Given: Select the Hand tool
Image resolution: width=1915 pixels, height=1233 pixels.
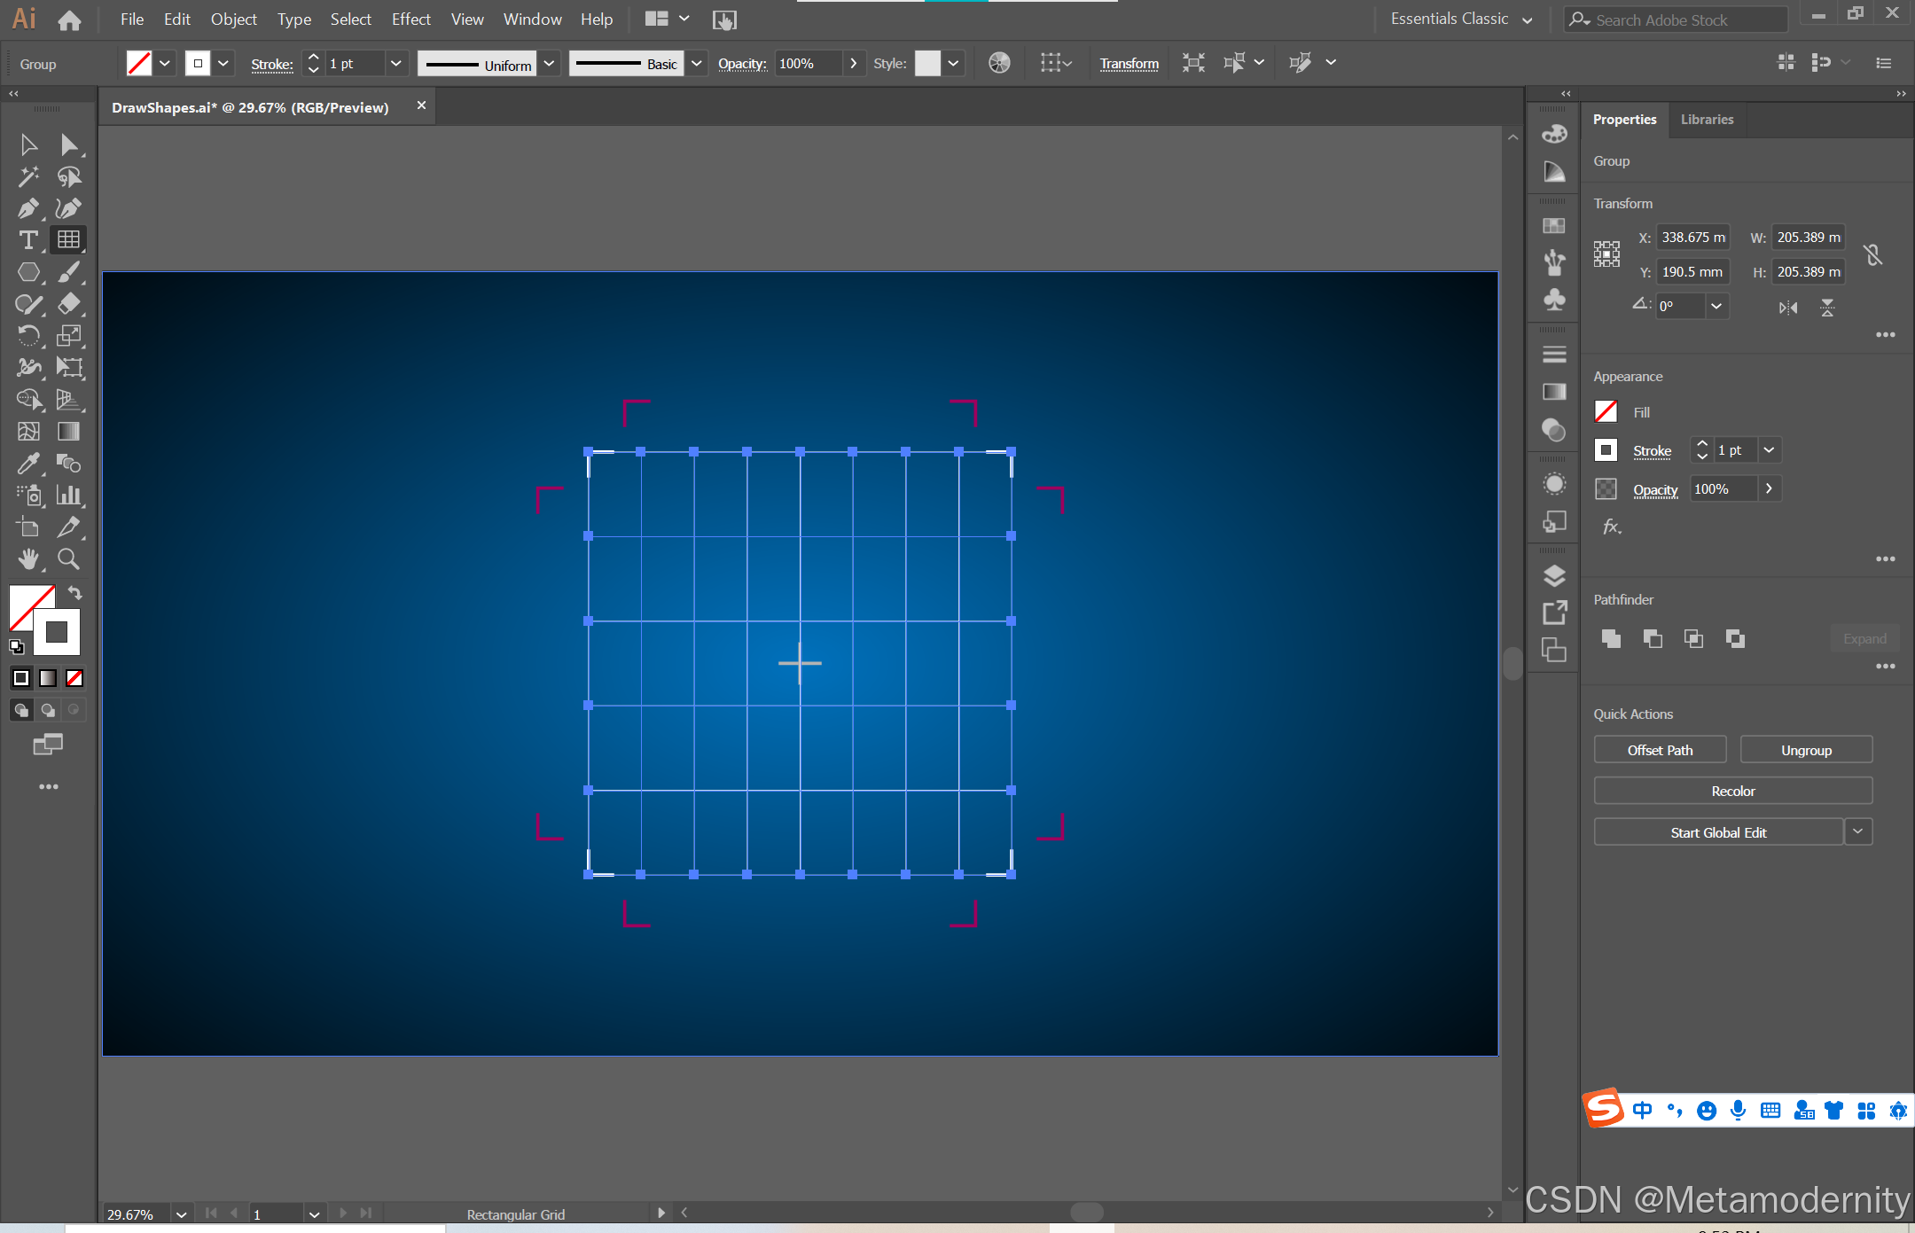Looking at the screenshot, I should coord(27,559).
